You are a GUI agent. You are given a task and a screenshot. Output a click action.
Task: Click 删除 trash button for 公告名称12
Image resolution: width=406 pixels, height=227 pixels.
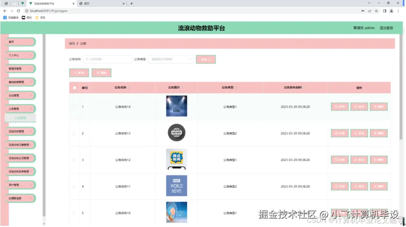pos(378,160)
